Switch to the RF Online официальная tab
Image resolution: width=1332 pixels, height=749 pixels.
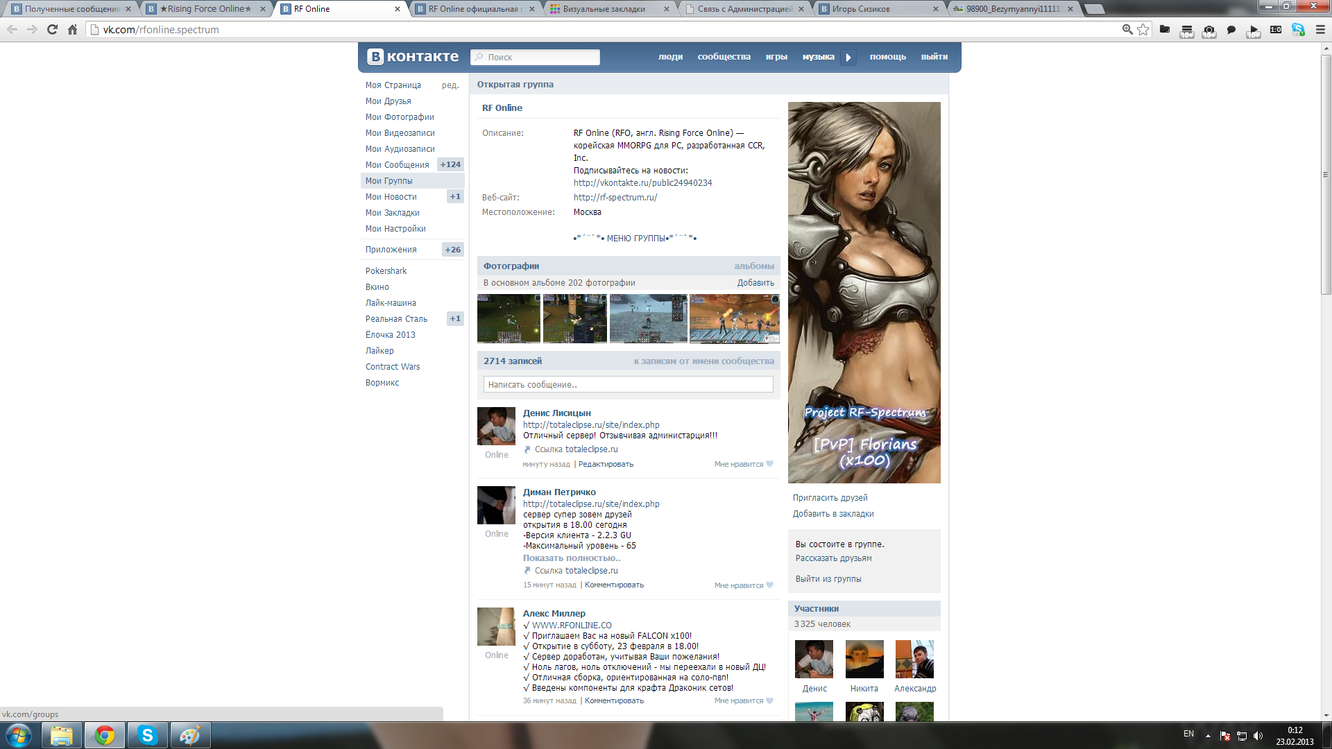[x=475, y=9]
